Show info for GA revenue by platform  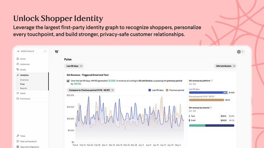pos(212,81)
